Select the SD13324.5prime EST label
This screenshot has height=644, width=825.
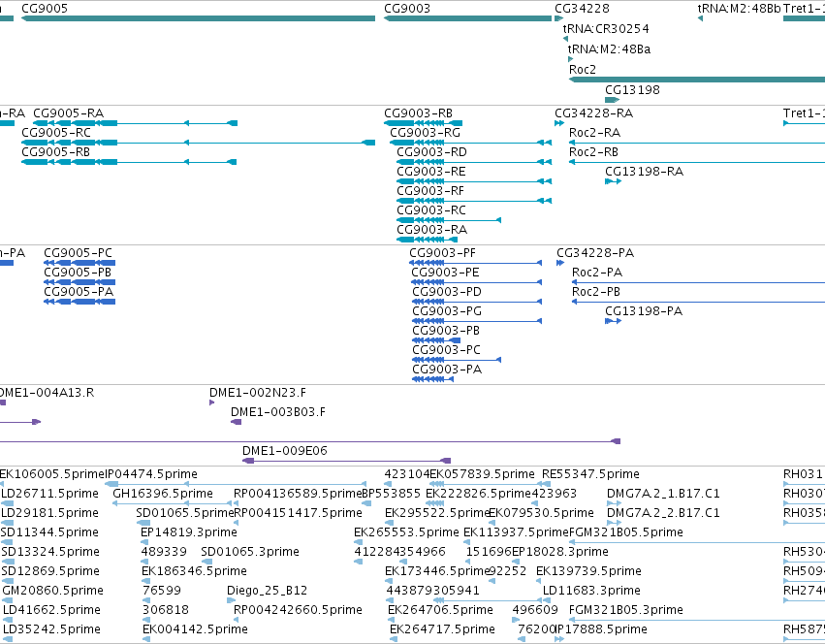pos(50,552)
